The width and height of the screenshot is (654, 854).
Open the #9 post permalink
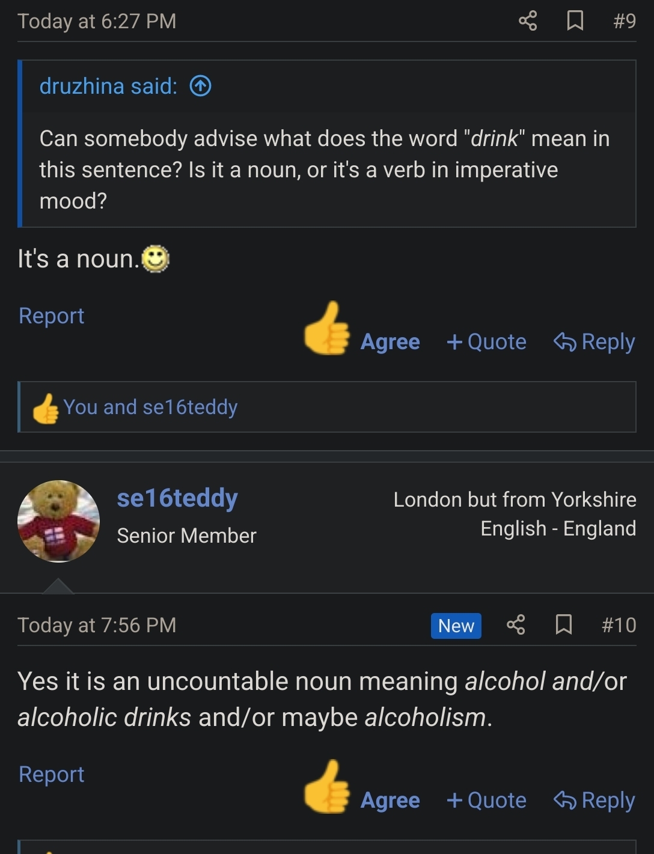625,21
